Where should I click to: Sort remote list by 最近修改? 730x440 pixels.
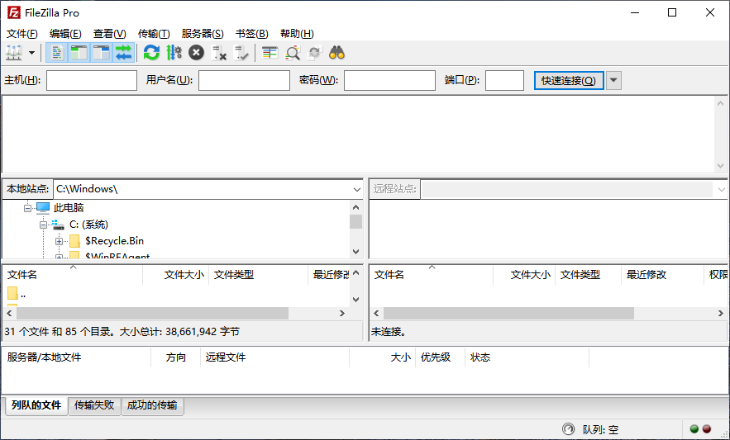coord(662,274)
